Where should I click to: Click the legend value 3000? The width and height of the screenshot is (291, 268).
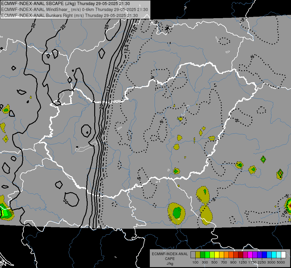(x=271, y=262)
